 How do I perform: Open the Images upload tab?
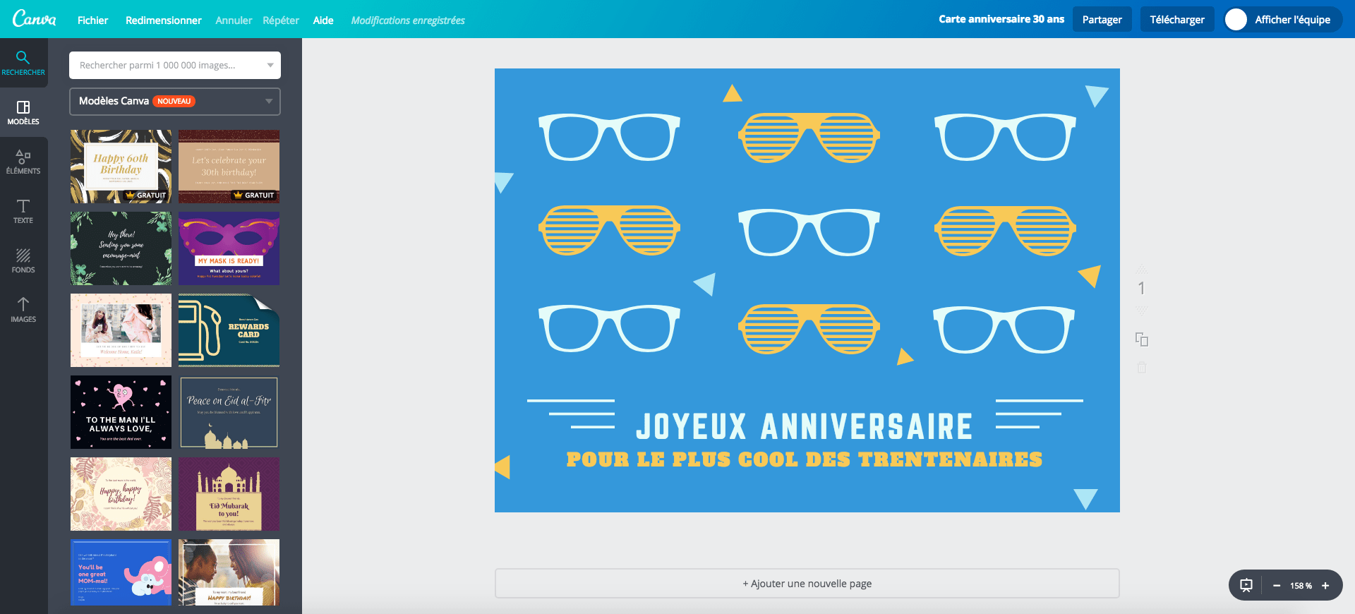tap(23, 310)
